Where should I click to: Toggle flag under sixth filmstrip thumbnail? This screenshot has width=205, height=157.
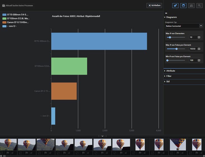tap(102, 153)
